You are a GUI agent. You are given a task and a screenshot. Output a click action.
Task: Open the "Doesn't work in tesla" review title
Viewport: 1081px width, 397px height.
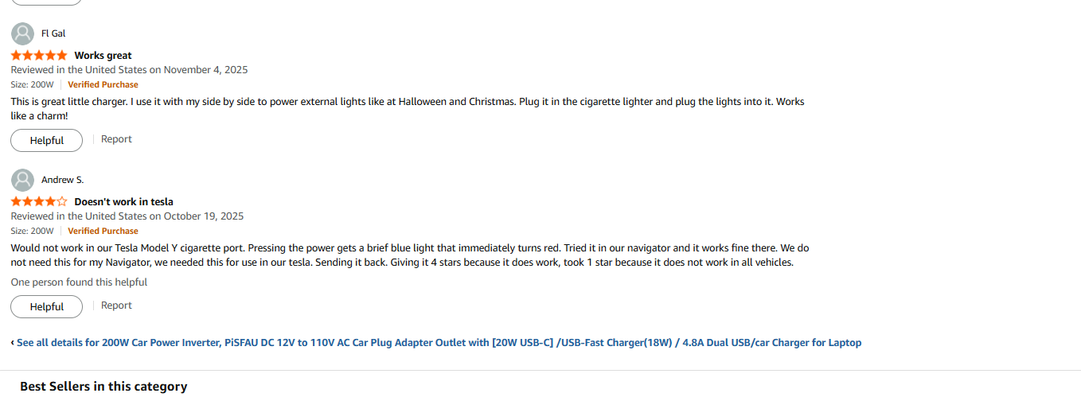[123, 202]
